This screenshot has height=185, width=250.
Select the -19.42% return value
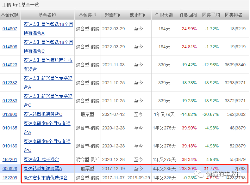(x=189, y=65)
